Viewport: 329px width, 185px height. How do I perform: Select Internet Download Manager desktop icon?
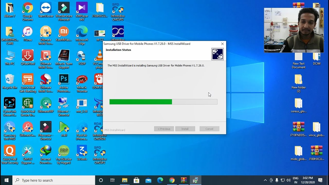(x=46, y=155)
